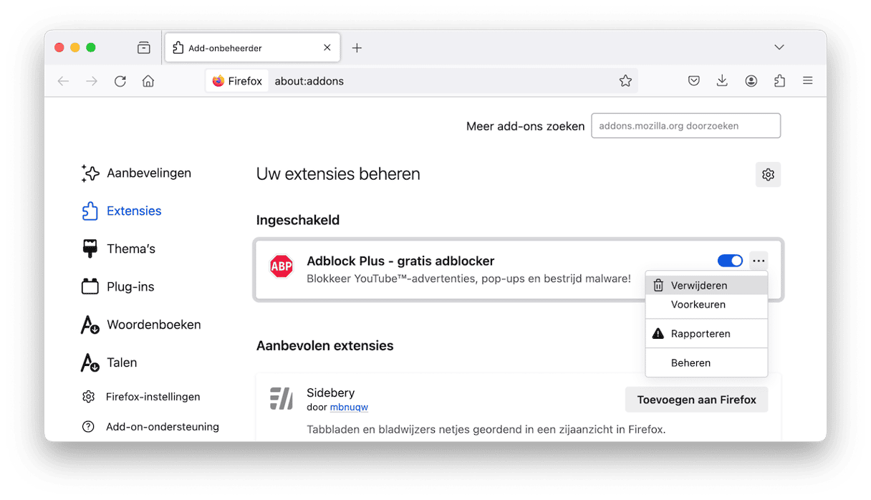The width and height of the screenshot is (871, 500).
Task: Choose Rapporteren from the context menu
Action: pyautogui.click(x=706, y=334)
